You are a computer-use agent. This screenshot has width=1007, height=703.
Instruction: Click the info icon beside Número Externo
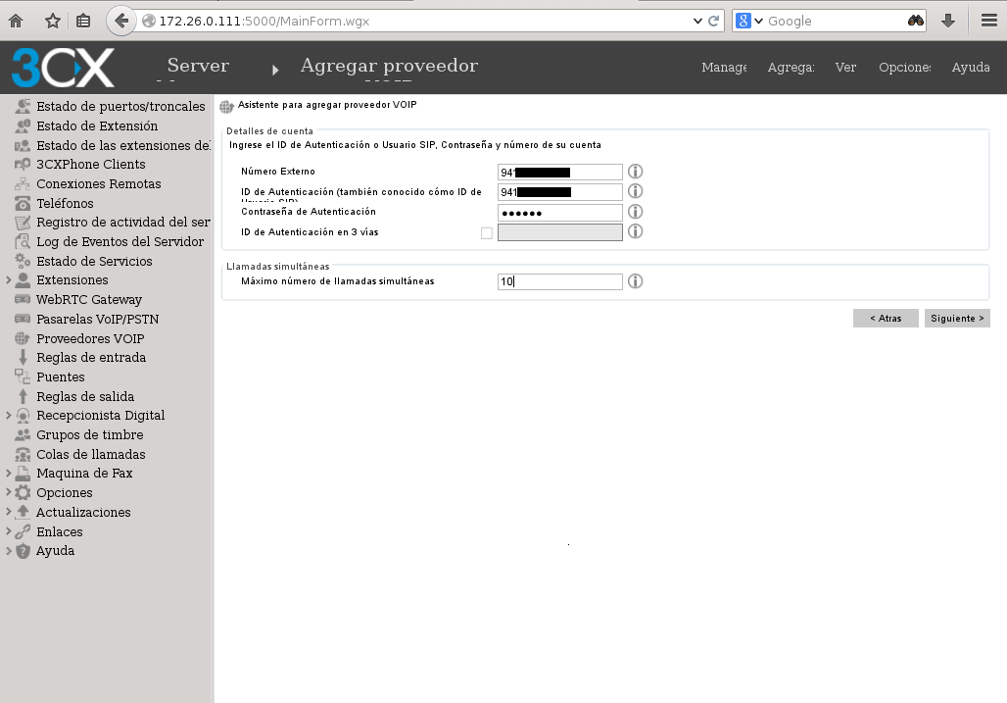pos(635,172)
